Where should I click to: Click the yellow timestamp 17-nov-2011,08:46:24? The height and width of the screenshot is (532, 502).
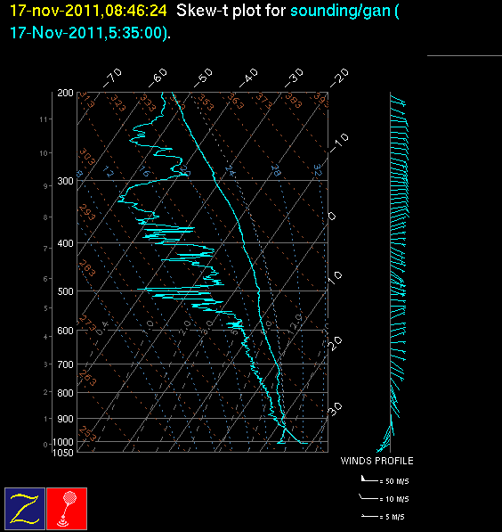pyautogui.click(x=88, y=11)
